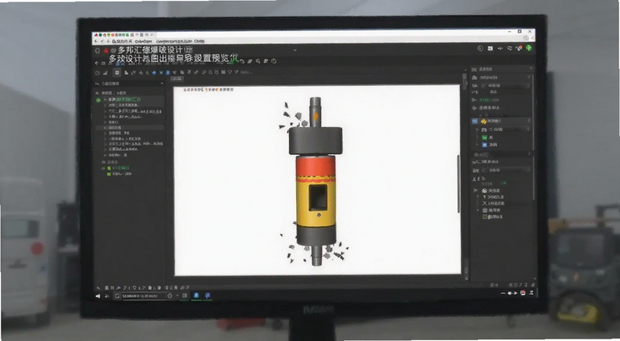Open the dropdown chevron in the dark title bar

click(294, 50)
